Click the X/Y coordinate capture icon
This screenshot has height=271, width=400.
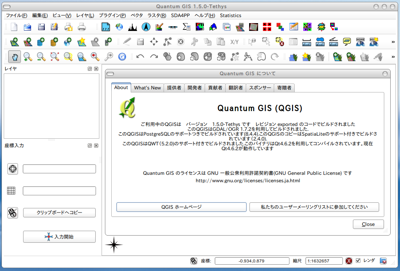235,42
